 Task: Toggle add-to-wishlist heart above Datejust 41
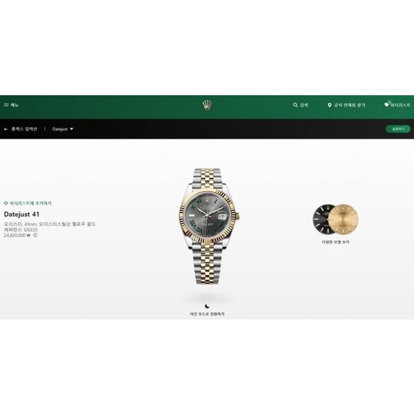(x=6, y=203)
